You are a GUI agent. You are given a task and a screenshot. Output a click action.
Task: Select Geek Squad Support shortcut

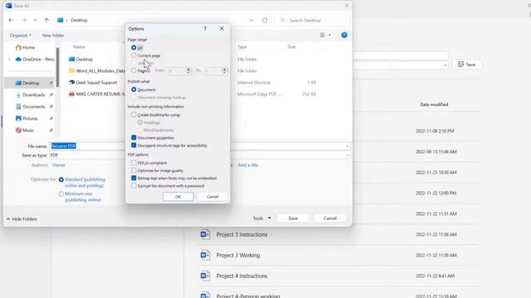93,83
